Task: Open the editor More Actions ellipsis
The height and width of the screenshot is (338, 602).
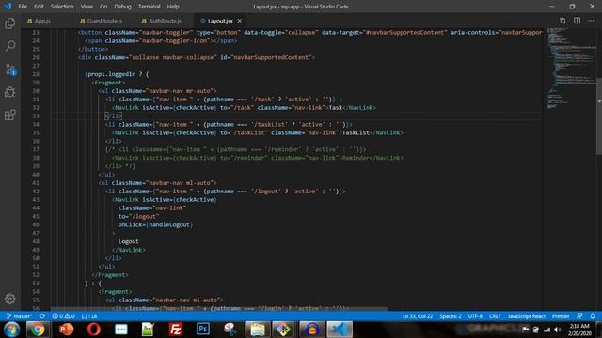Action: pos(591,21)
